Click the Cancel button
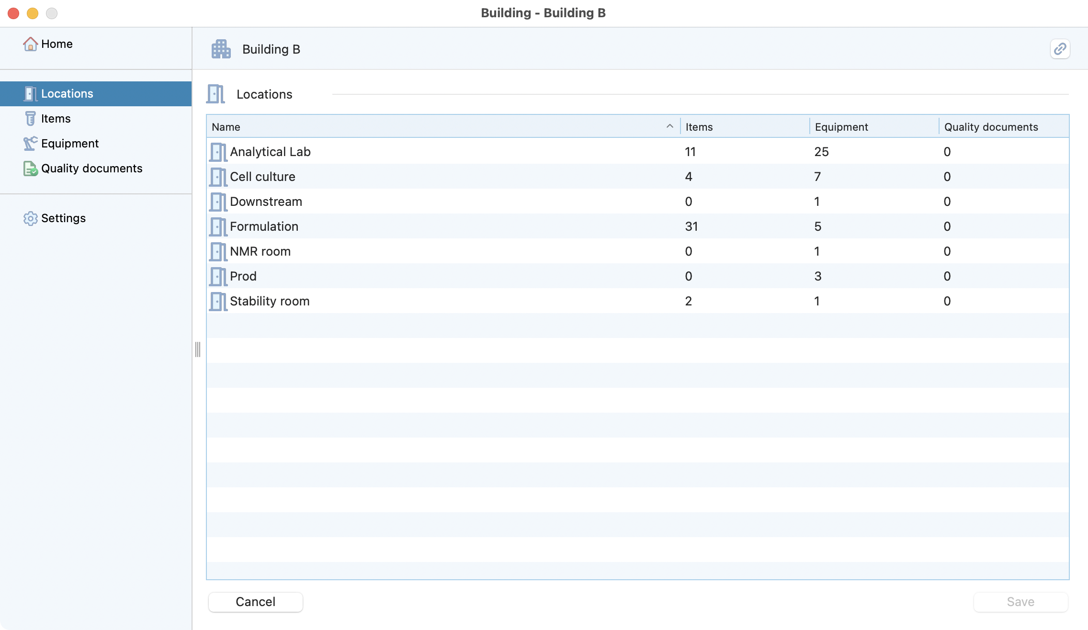This screenshot has height=630, width=1088. pyautogui.click(x=255, y=602)
